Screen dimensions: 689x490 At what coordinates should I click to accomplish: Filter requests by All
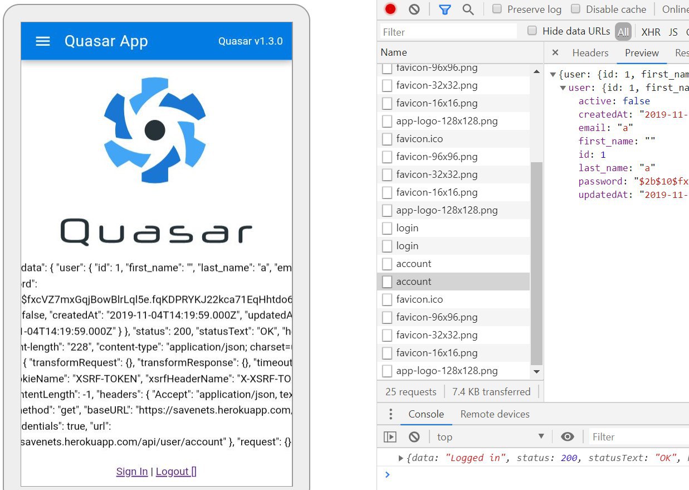(623, 32)
